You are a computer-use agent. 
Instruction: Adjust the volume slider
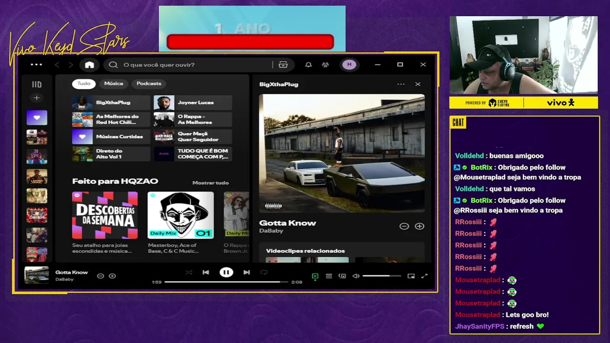click(382, 276)
